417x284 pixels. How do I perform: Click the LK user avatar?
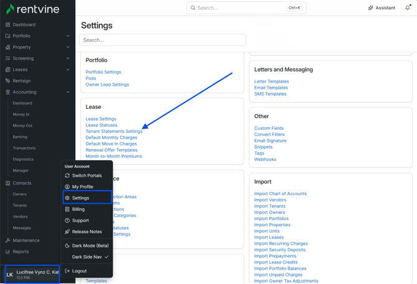(9, 275)
